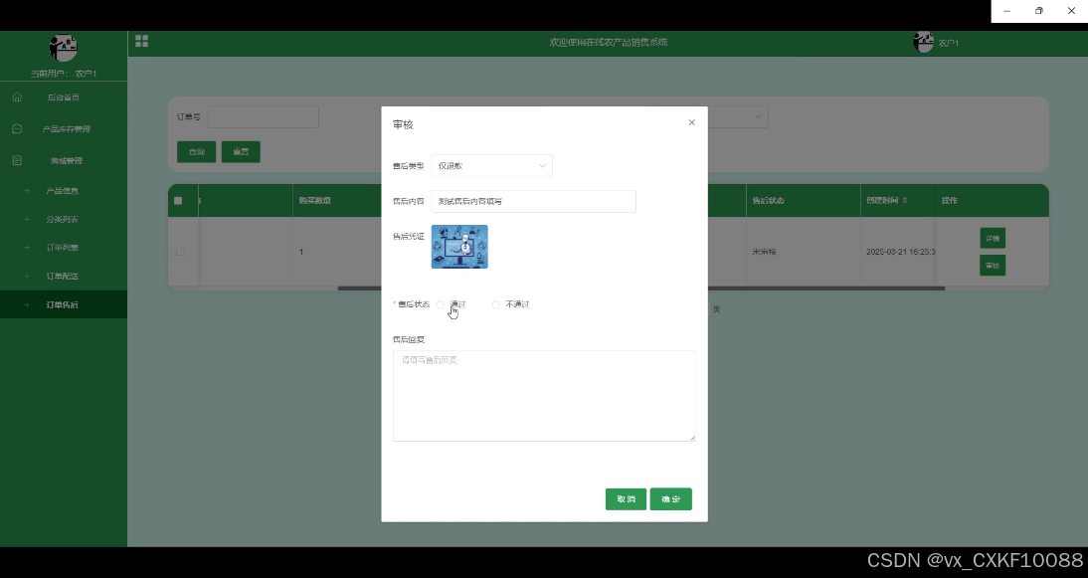This screenshot has width=1088, height=578.
Task: Click the 取消 button in dialog
Action: point(626,498)
